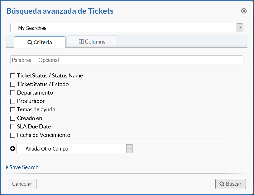254x195 pixels.
Task: Click the search icon in Buscar button
Action: pyautogui.click(x=222, y=184)
